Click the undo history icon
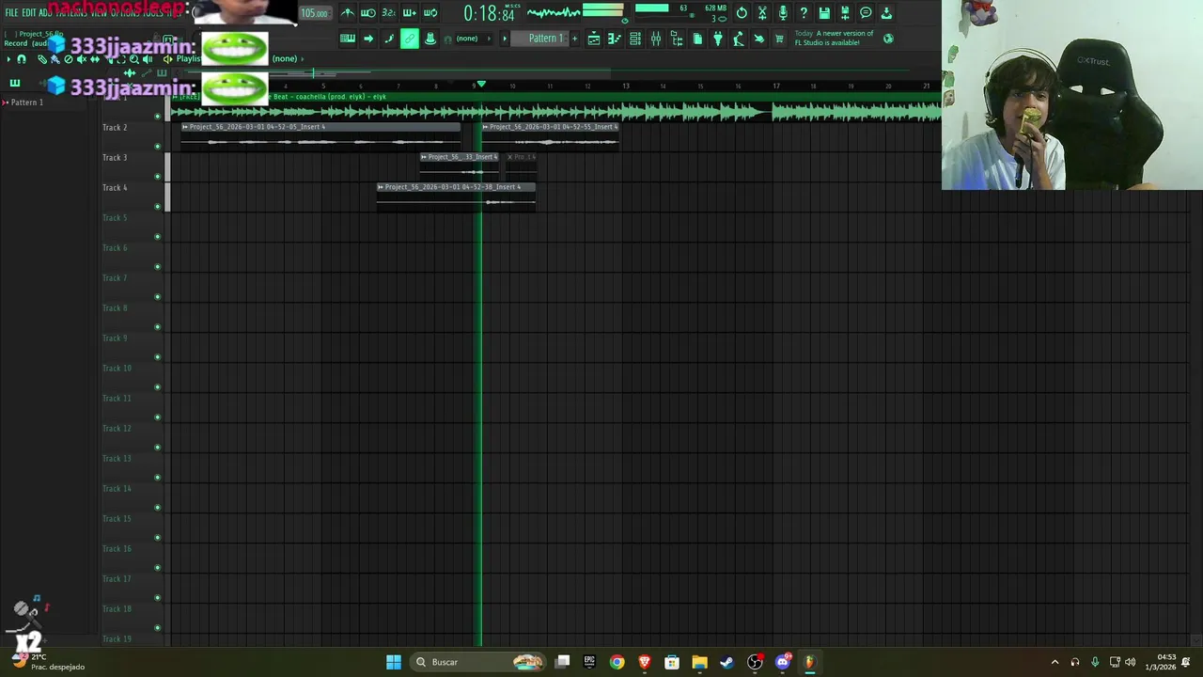Viewport: 1203px width, 677px height. [x=742, y=13]
